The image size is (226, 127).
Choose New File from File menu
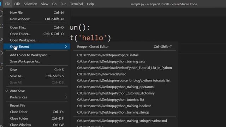[x=37, y=13]
